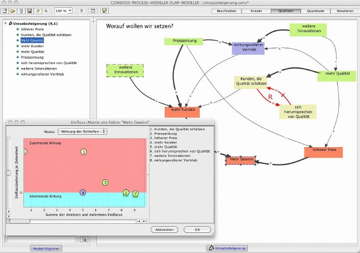Open the Modus 'Wirkung der Schleifen' dropdown
Viewport: 360px width, 253px height.
tap(83, 131)
